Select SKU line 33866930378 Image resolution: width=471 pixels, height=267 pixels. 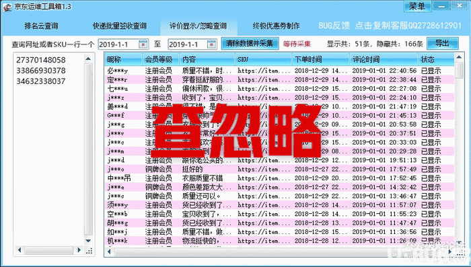(x=41, y=71)
